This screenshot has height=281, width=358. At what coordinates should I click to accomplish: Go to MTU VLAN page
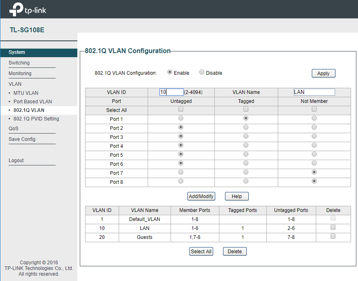point(26,93)
